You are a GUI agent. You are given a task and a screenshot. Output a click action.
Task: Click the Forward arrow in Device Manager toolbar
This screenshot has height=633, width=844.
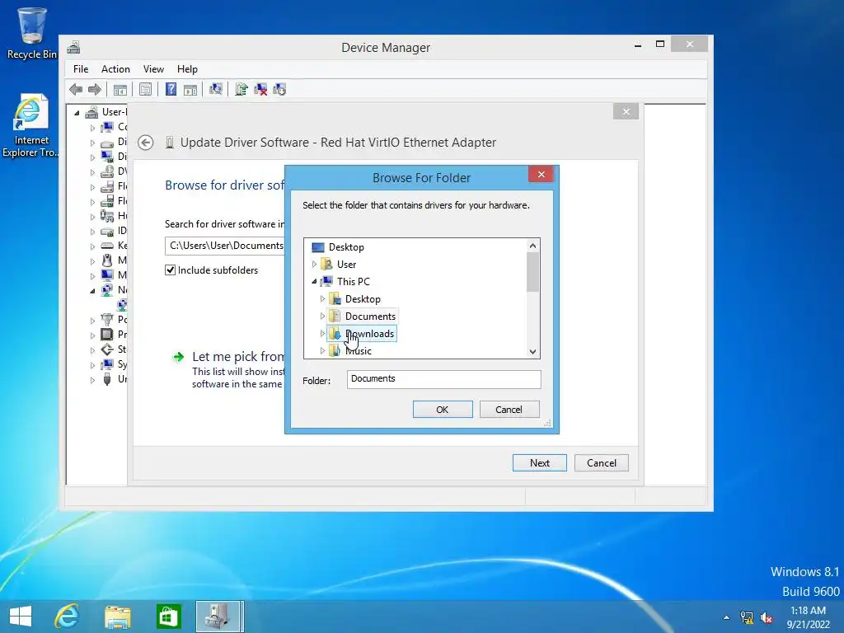tap(95, 89)
